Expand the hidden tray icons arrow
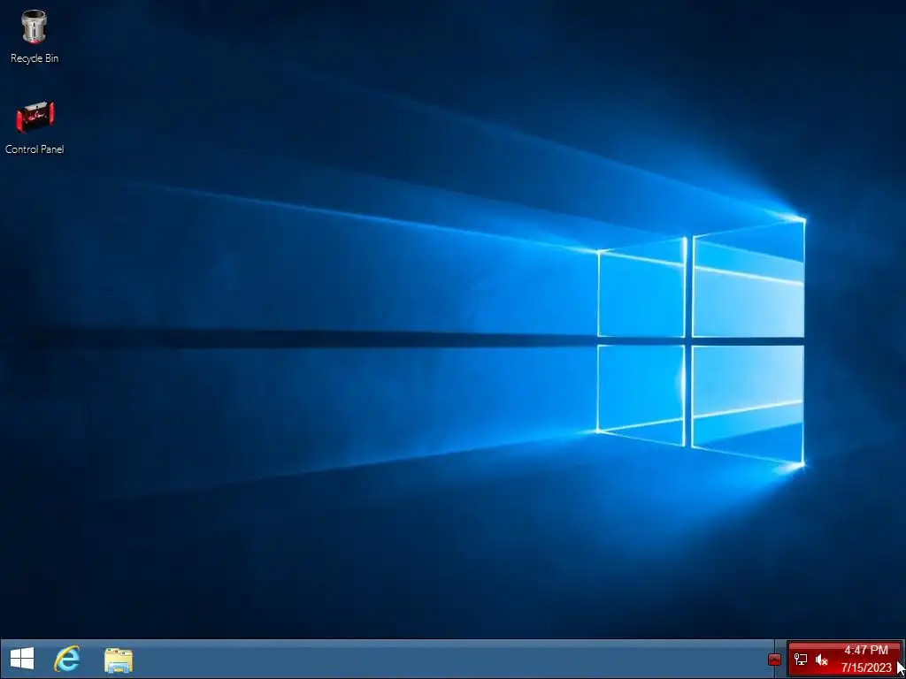This screenshot has width=906, height=679. click(774, 660)
